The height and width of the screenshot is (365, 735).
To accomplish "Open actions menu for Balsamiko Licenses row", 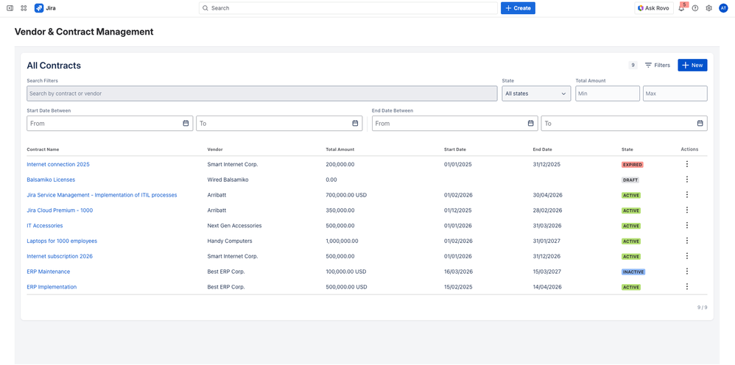I will click(x=687, y=180).
